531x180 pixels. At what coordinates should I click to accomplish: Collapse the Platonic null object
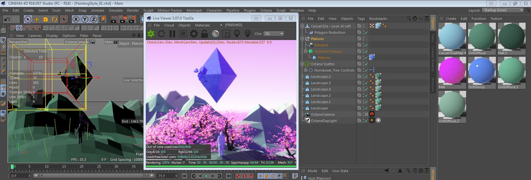click(302, 39)
